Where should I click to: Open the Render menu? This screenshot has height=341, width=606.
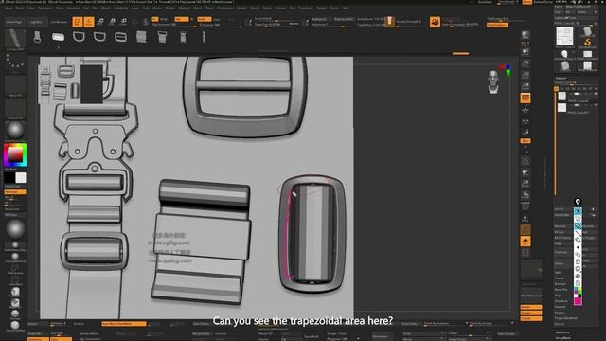click(x=241, y=8)
